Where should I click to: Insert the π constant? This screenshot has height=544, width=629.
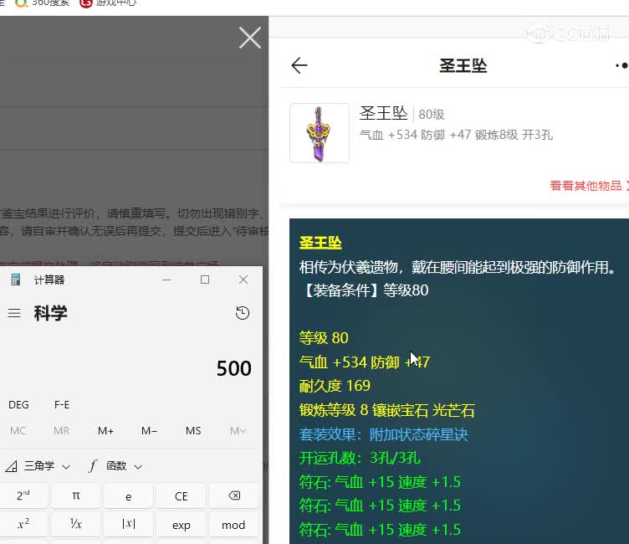pos(76,495)
